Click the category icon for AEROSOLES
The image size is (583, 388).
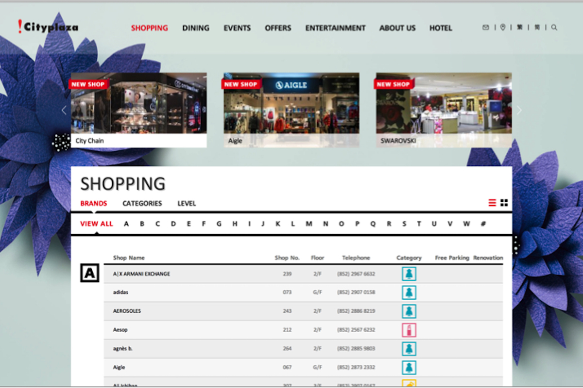tap(409, 311)
